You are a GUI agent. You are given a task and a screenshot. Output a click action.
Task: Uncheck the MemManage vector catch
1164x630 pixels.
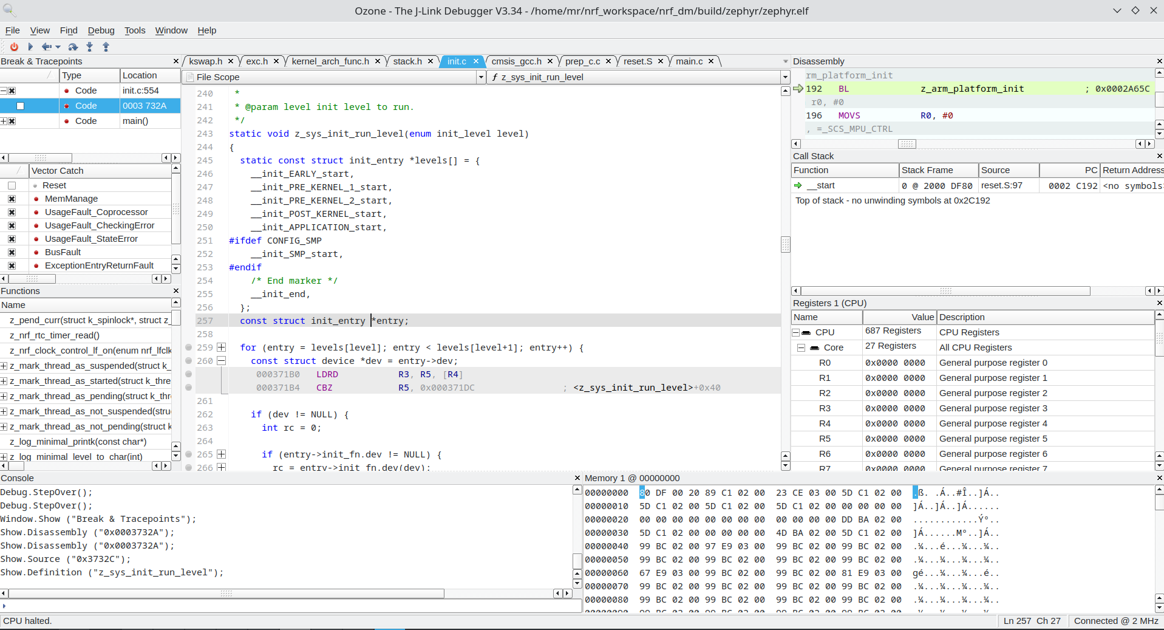(x=12, y=199)
